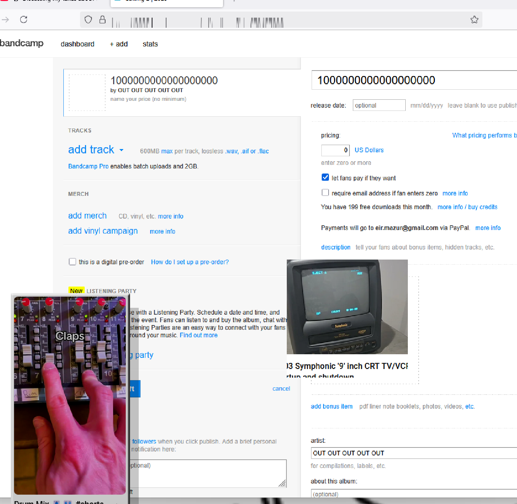Open the dashboard menu item

tap(77, 44)
